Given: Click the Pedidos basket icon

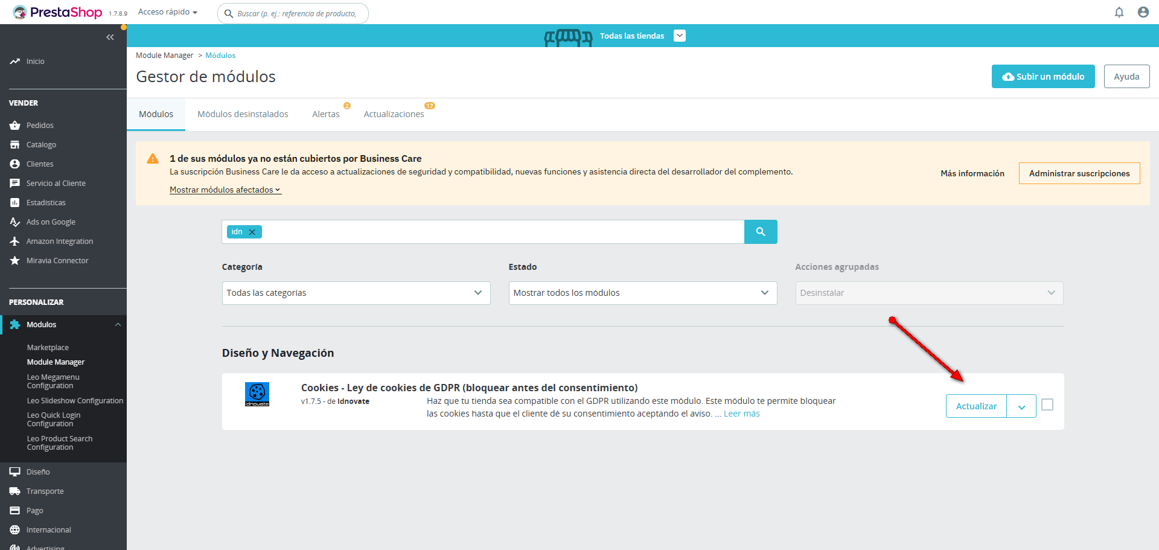Looking at the screenshot, I should tap(15, 126).
